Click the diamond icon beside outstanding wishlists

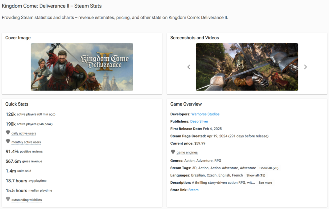[8, 199]
